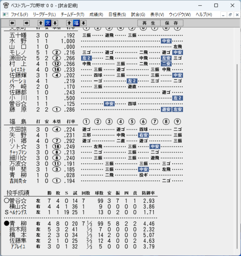The width and height of the screenshot is (241, 256).
Task: Open the 成績(R) menu
Action: (x=96, y=14)
